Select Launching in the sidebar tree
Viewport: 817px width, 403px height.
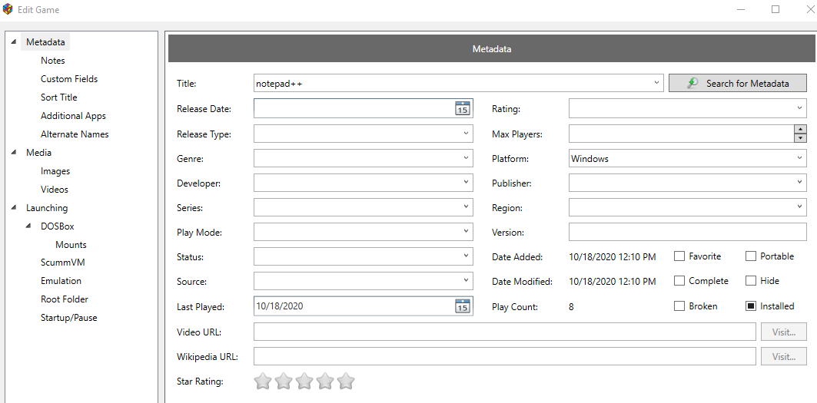47,208
